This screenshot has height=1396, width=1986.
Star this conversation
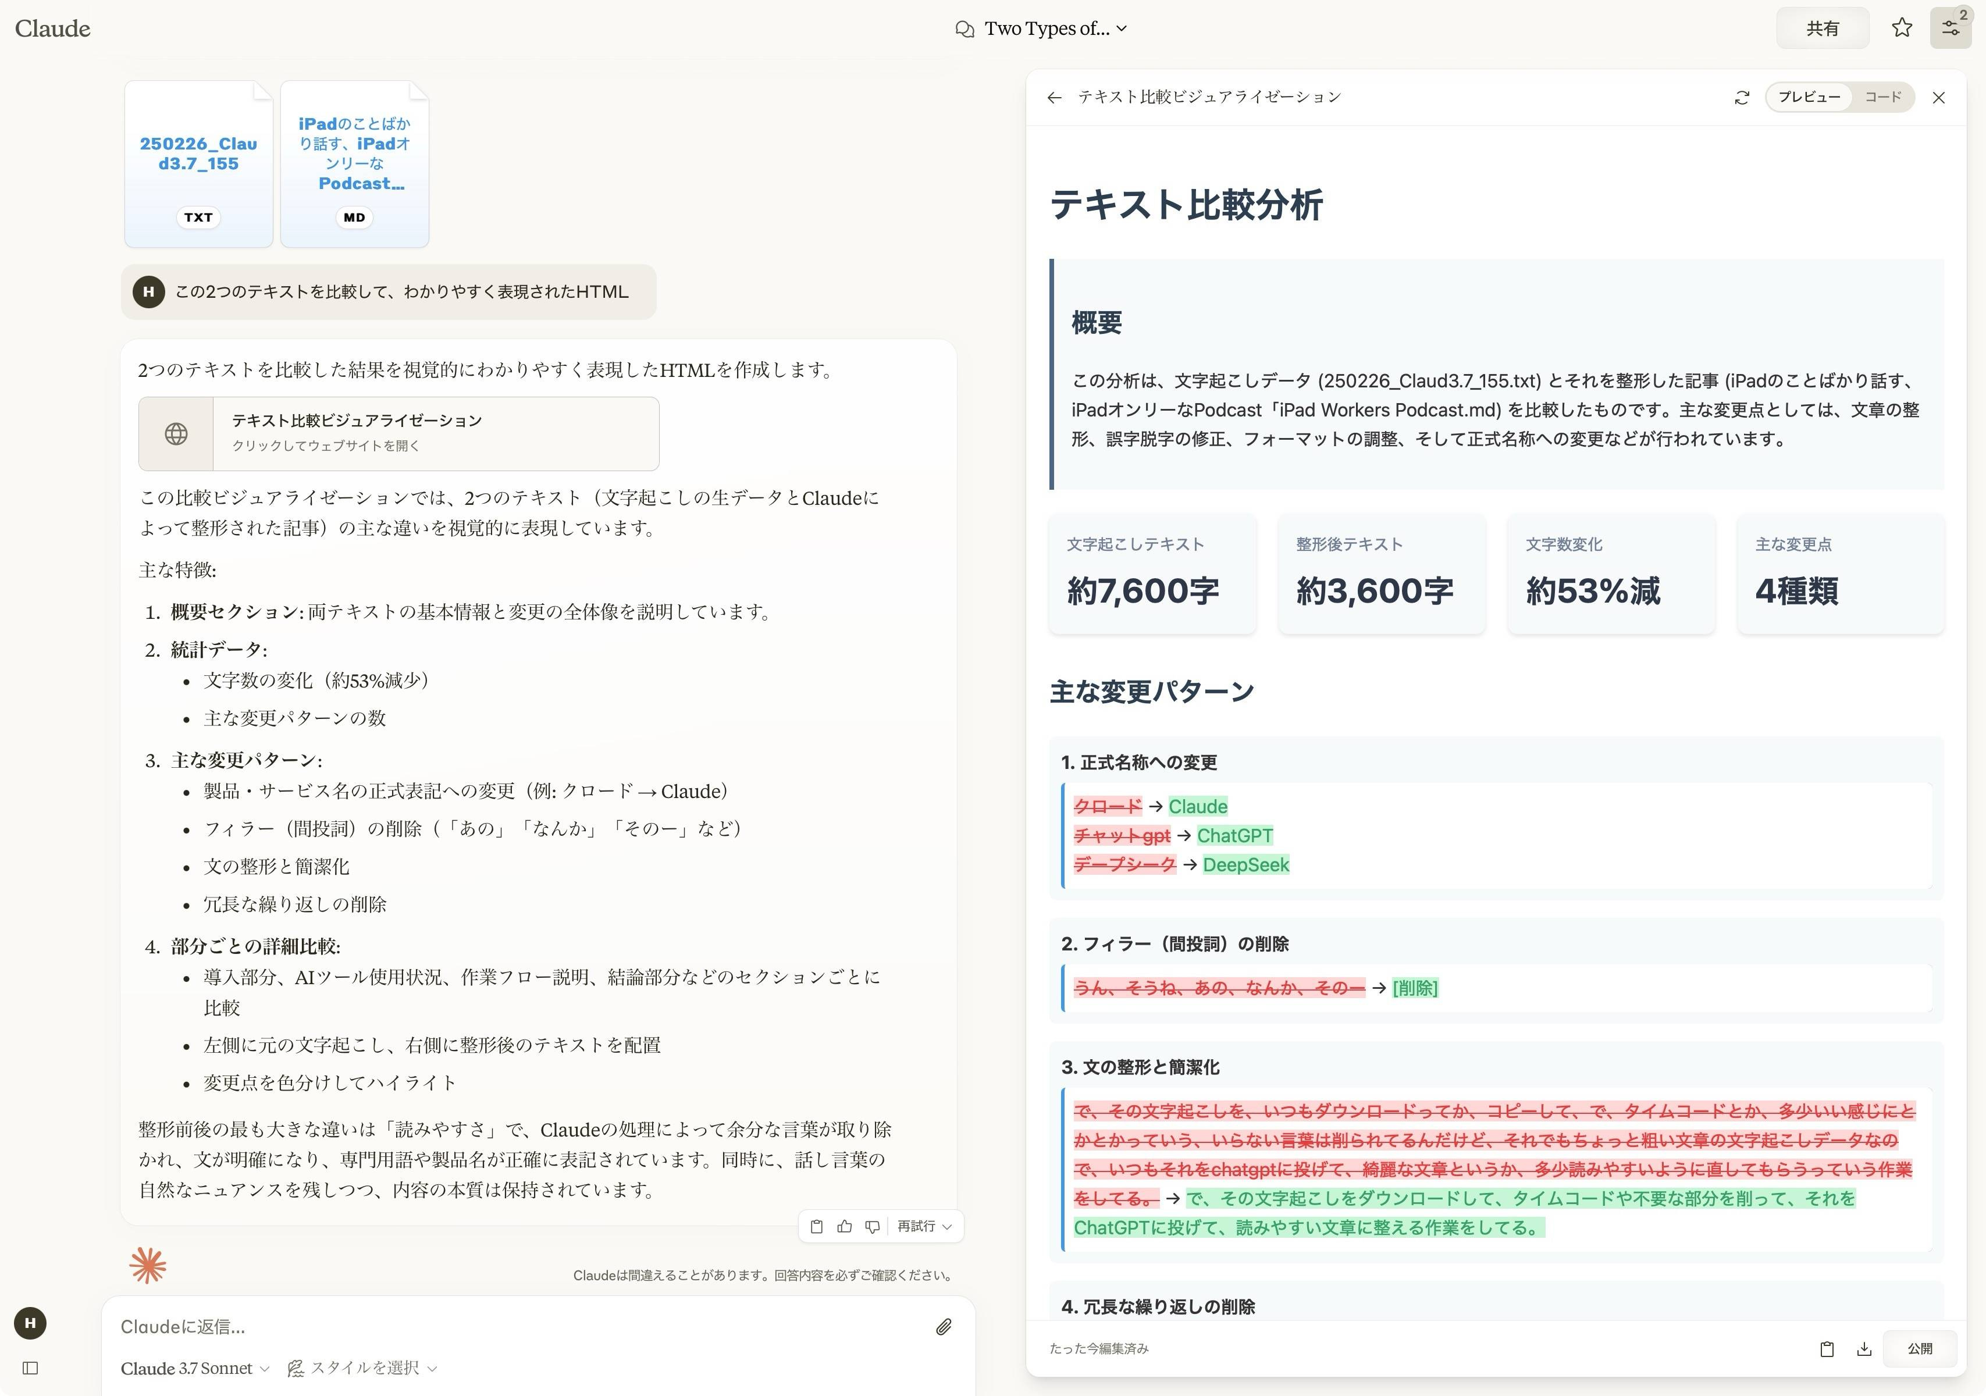(1901, 29)
